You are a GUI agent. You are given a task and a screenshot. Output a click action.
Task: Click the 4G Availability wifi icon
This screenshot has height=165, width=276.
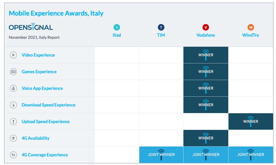pyautogui.click(x=13, y=138)
